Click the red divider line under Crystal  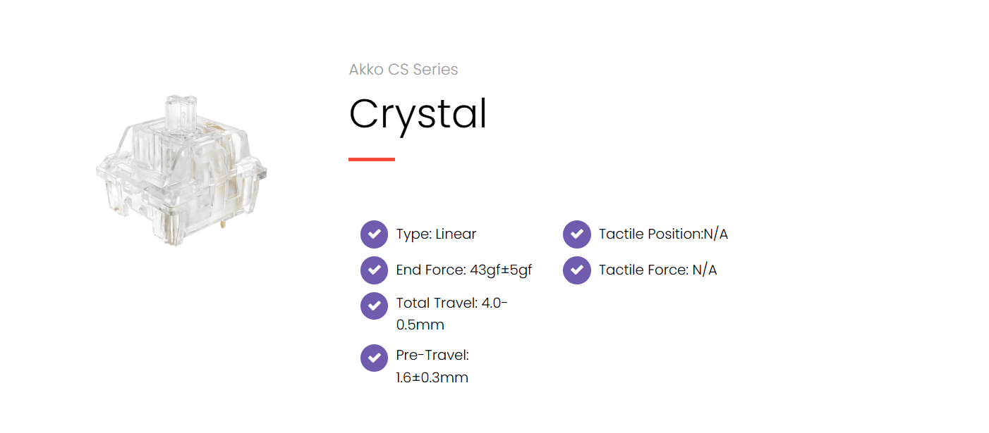click(x=372, y=160)
